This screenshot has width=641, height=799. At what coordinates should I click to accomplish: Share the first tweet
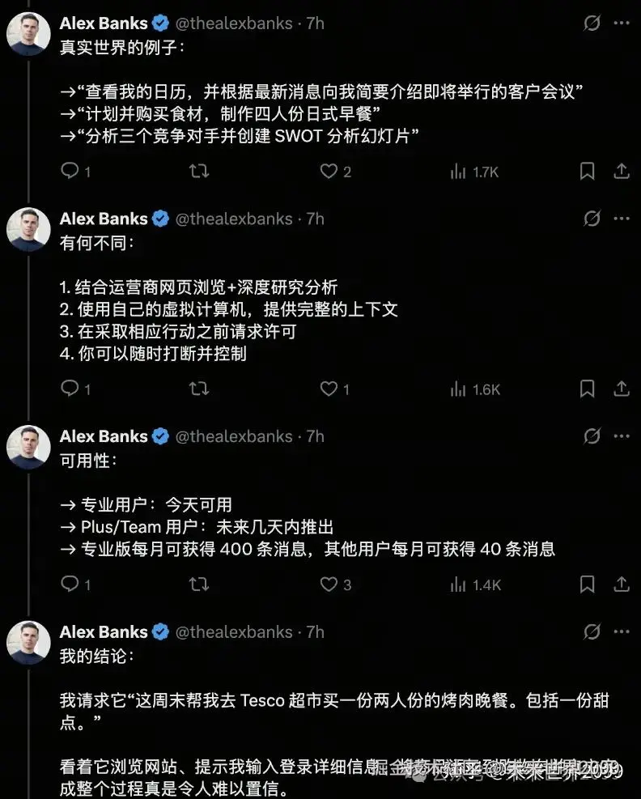click(621, 172)
